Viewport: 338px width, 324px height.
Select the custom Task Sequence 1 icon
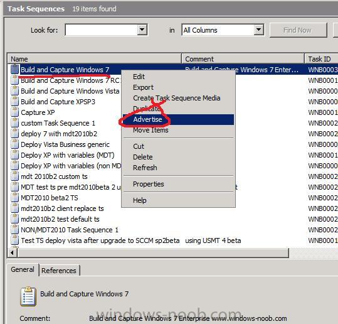click(x=14, y=123)
